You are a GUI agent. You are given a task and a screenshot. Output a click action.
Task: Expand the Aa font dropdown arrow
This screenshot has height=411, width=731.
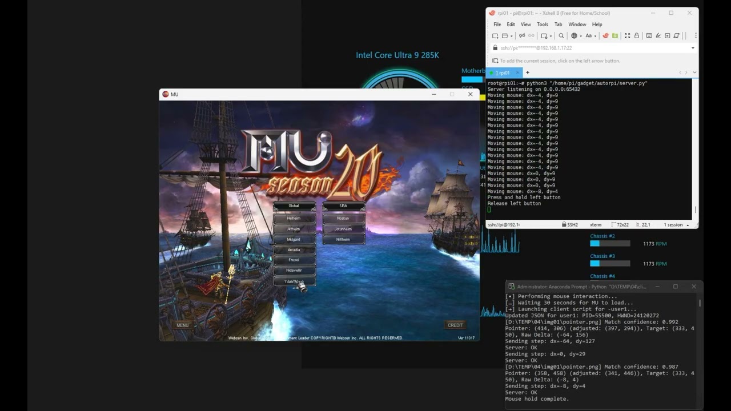tap(595, 36)
